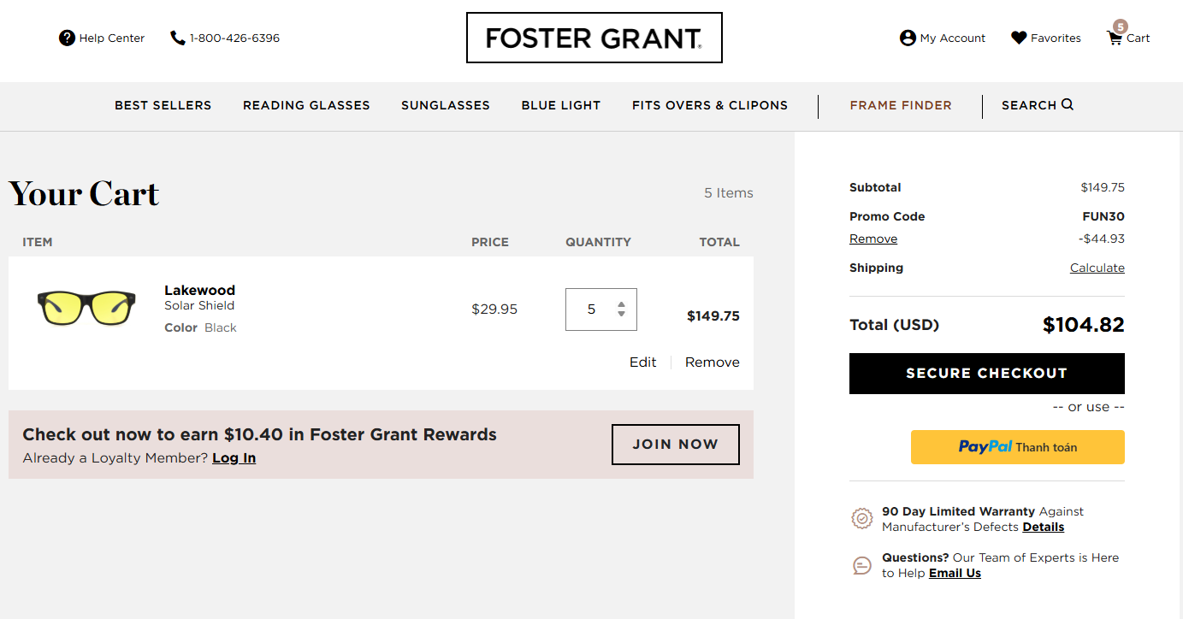
Task: Go to Frame Finder
Action: click(x=900, y=105)
